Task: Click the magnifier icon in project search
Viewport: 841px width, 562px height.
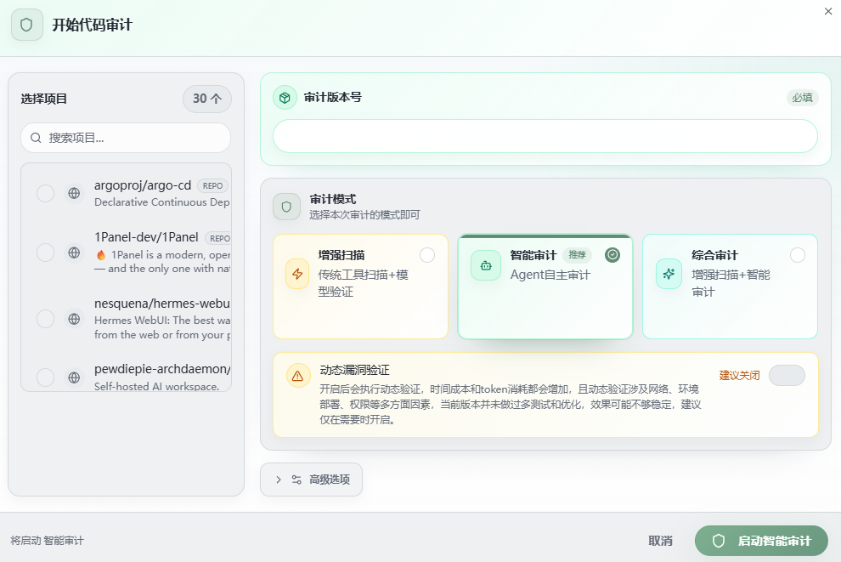Action: (x=36, y=138)
